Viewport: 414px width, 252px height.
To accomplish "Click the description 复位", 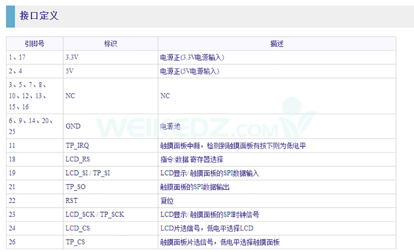I will pyautogui.click(x=167, y=201).
